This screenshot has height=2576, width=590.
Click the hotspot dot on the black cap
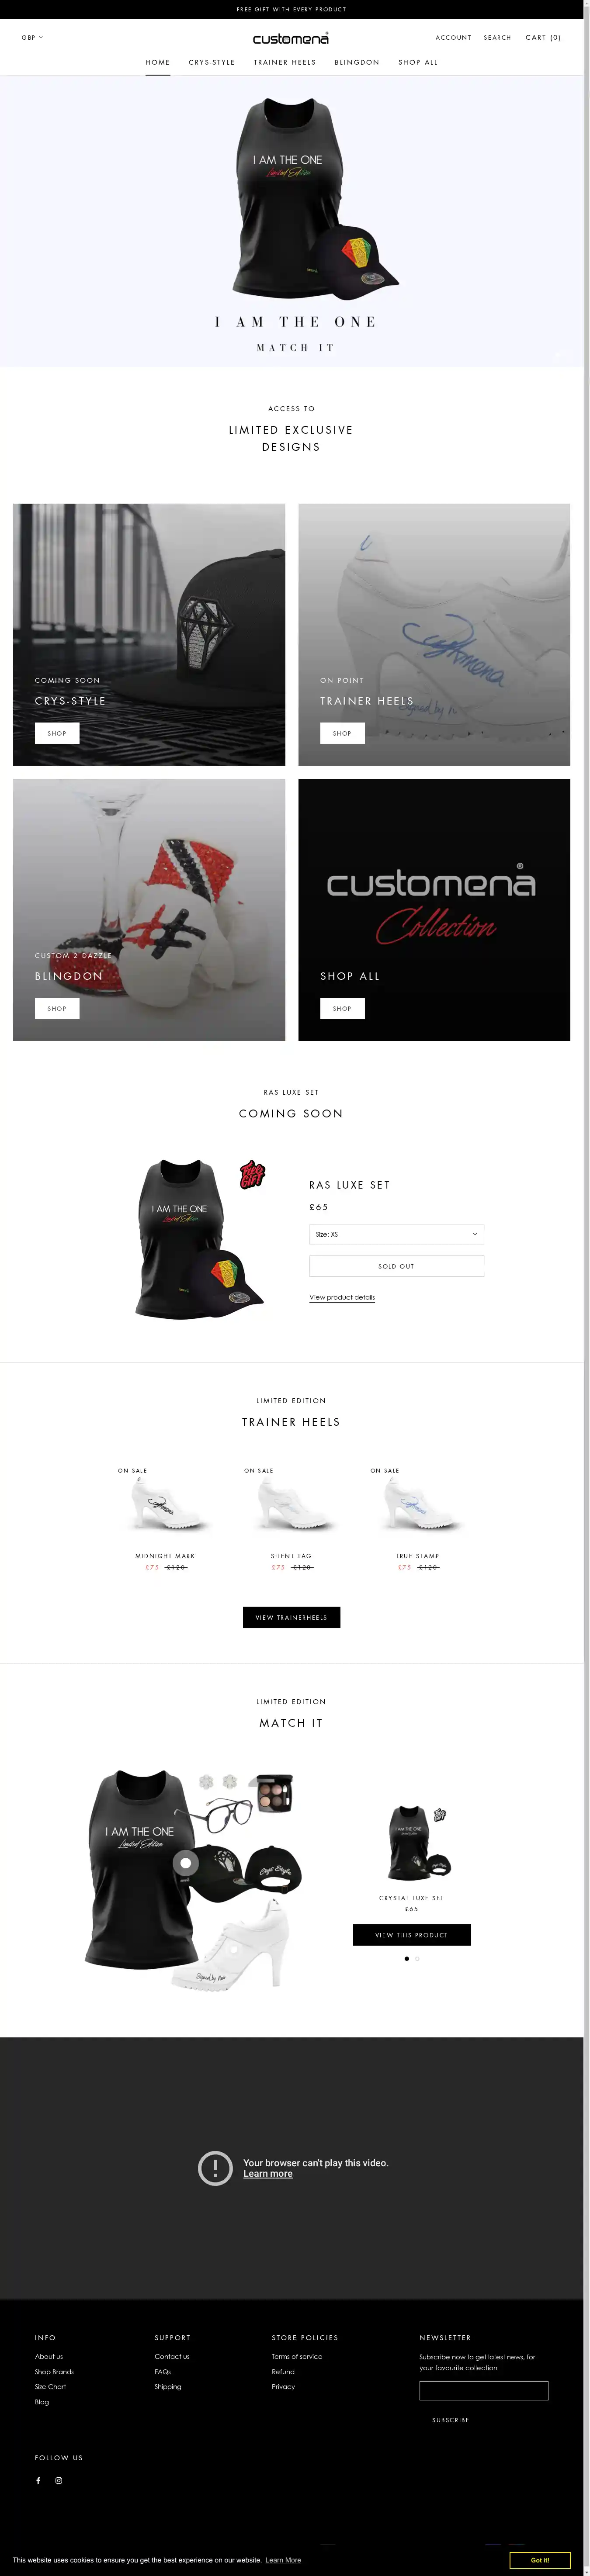point(185,1863)
